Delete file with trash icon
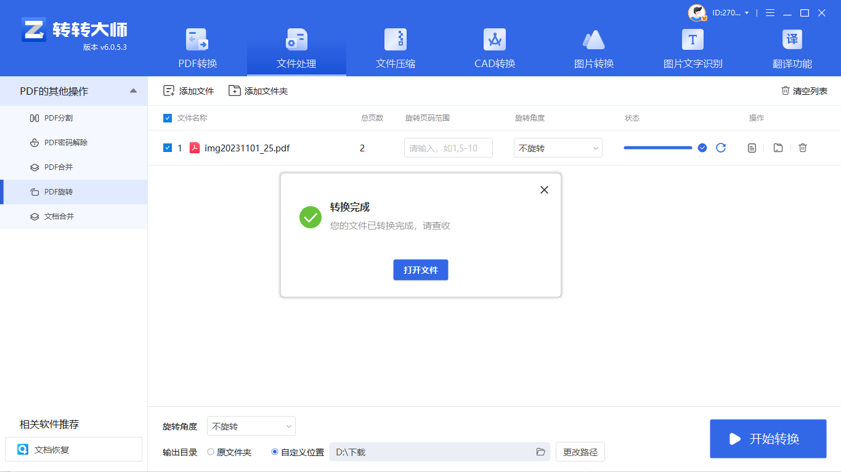Viewport: 841px width, 472px height. [802, 148]
